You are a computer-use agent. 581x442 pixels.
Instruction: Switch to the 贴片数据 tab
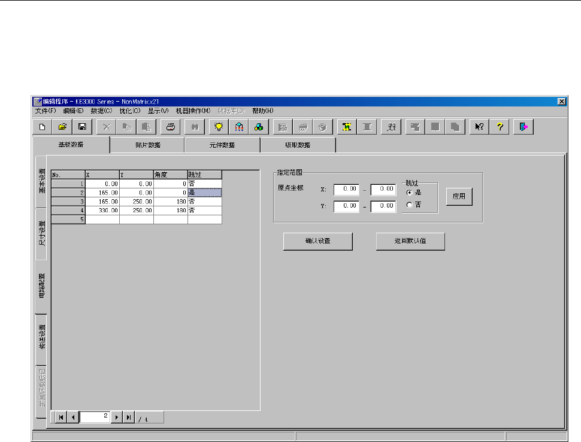[x=147, y=145]
